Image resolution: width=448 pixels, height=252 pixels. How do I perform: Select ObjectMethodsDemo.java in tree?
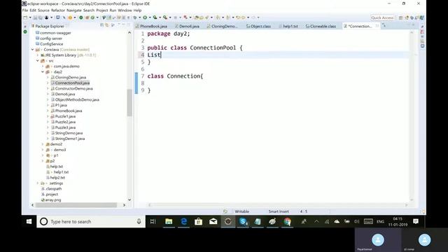click(77, 99)
